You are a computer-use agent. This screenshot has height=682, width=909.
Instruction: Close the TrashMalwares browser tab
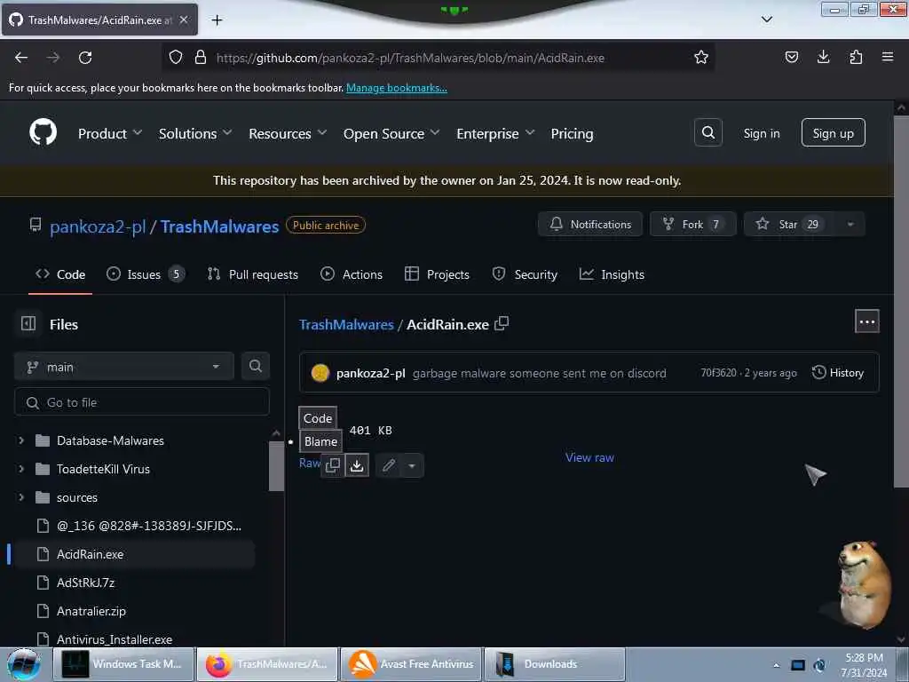click(x=184, y=20)
